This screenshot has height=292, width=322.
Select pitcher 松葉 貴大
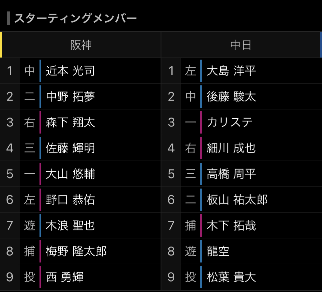click(231, 277)
